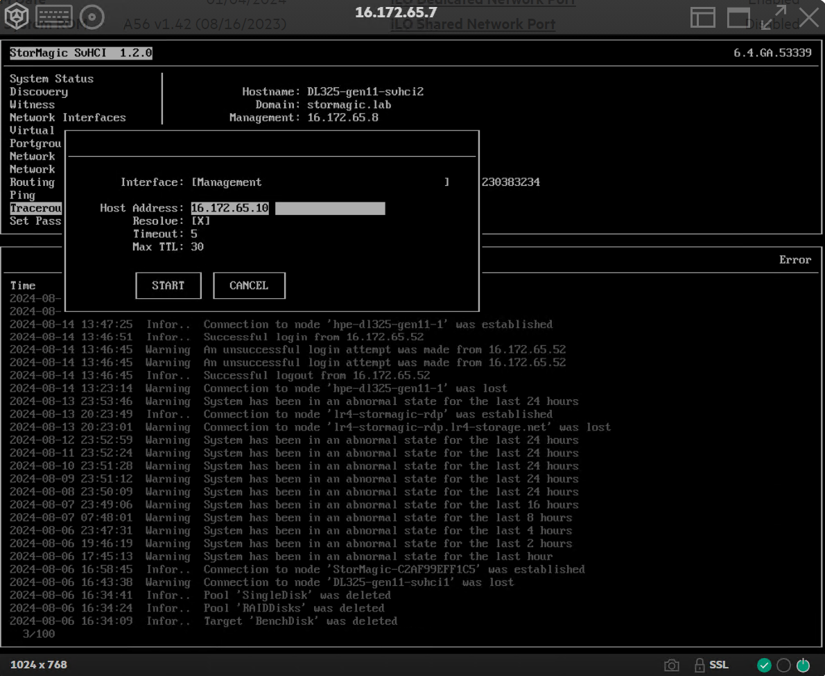The image size is (825, 676).
Task: Click the Host Address input field
Action: [x=288, y=208]
